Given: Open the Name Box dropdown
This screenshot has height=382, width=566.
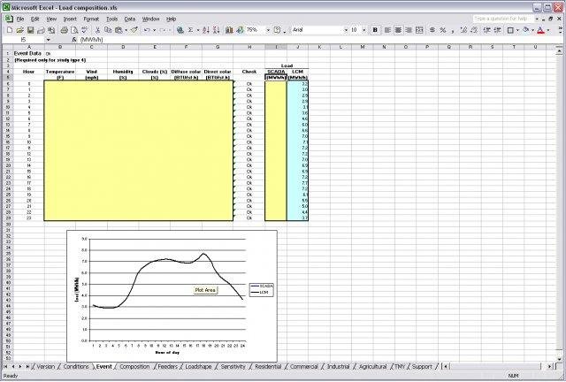Looking at the screenshot, I should pos(48,40).
